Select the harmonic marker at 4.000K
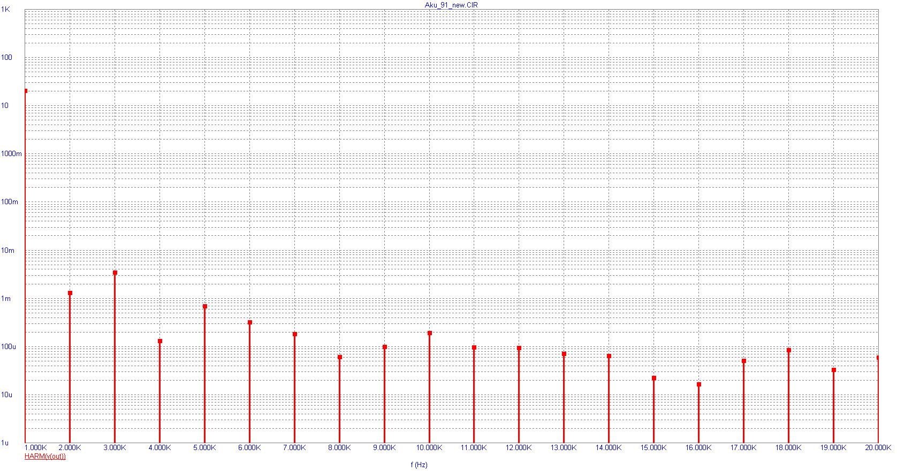897x472 pixels. (x=160, y=341)
